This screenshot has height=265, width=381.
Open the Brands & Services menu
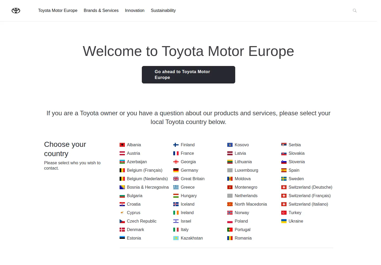click(101, 11)
